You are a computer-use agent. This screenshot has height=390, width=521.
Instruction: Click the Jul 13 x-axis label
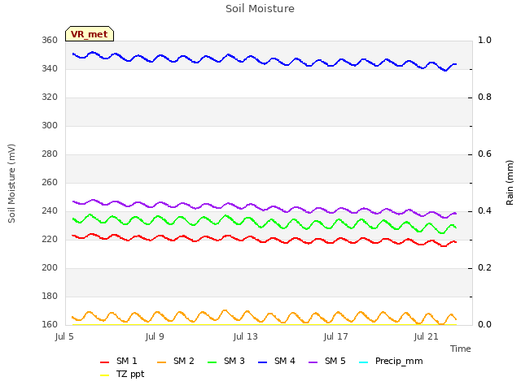[245, 336]
